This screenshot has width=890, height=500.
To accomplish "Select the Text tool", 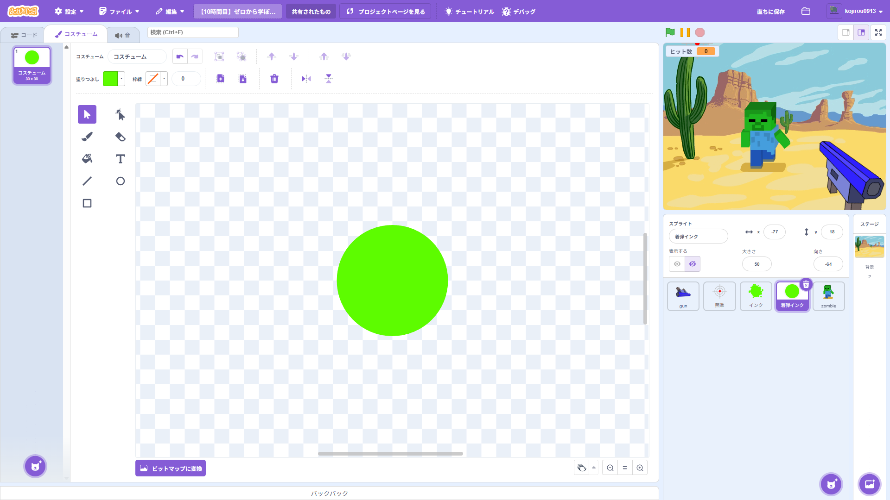I will pos(121,159).
